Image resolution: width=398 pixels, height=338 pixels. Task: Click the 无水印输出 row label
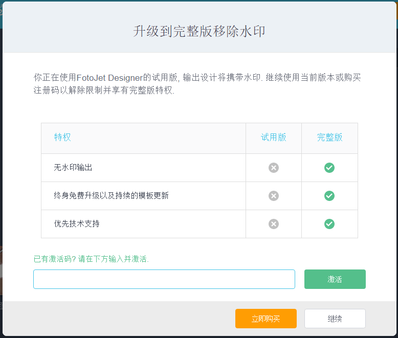tap(73, 168)
